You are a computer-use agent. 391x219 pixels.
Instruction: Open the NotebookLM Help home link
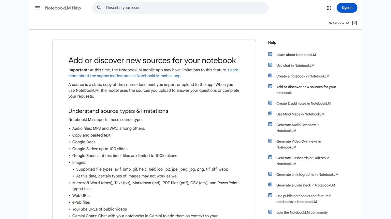(63, 8)
